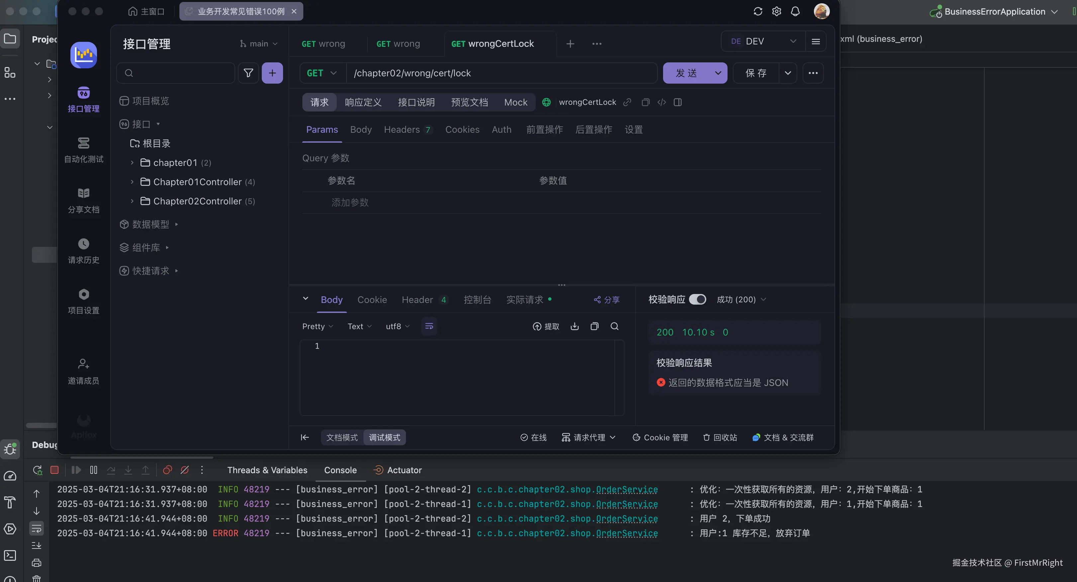
Task: Click the refresh sync icon at top
Action: click(x=758, y=11)
